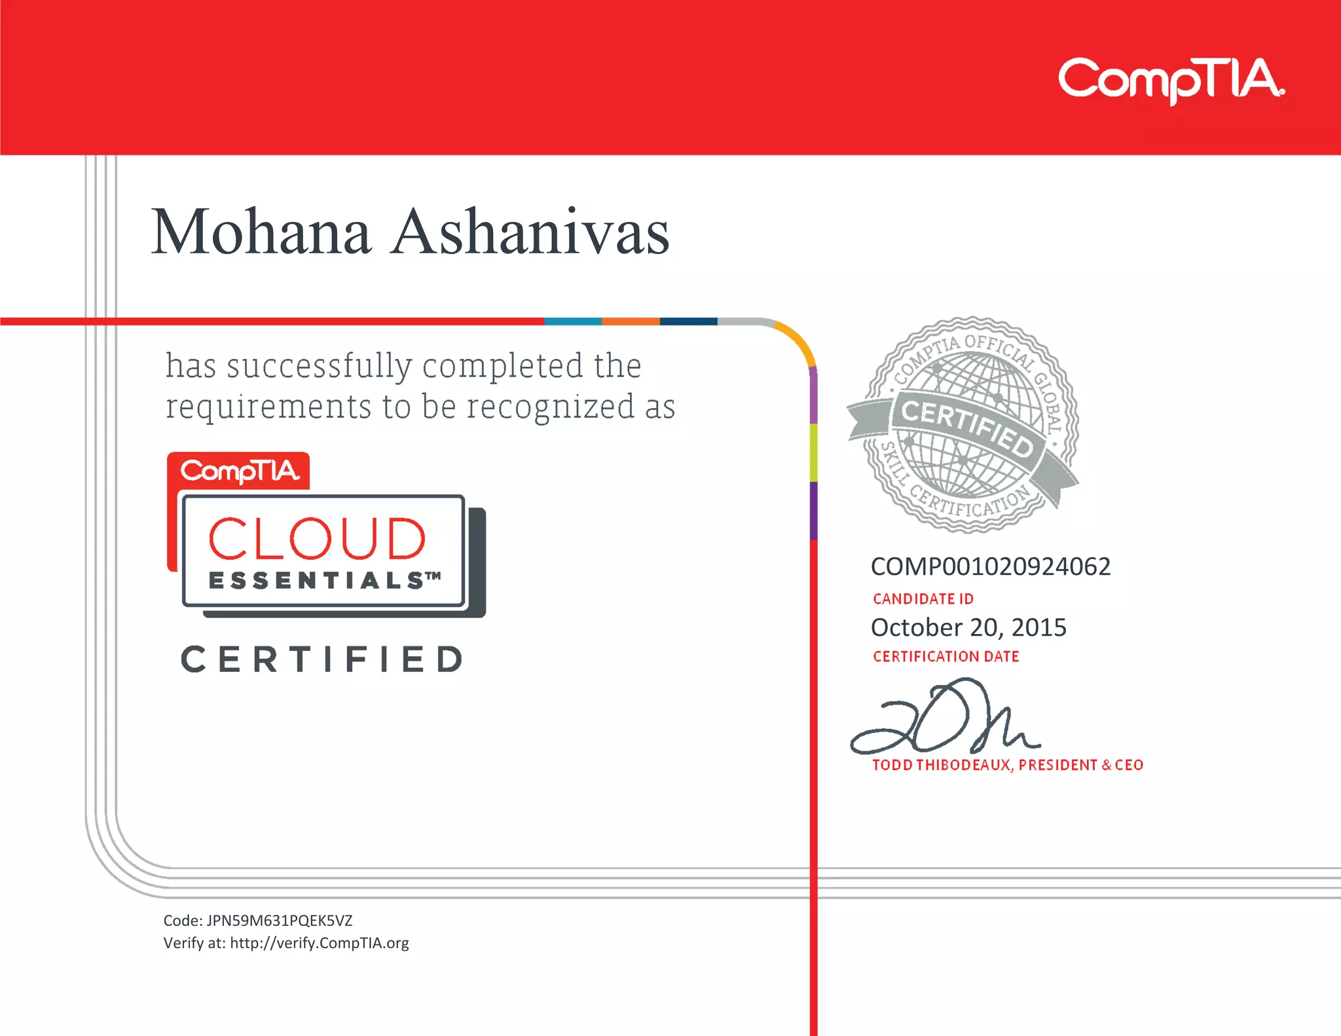Click the red CLOUD word in badge
This screenshot has width=1341, height=1036.
317,539
